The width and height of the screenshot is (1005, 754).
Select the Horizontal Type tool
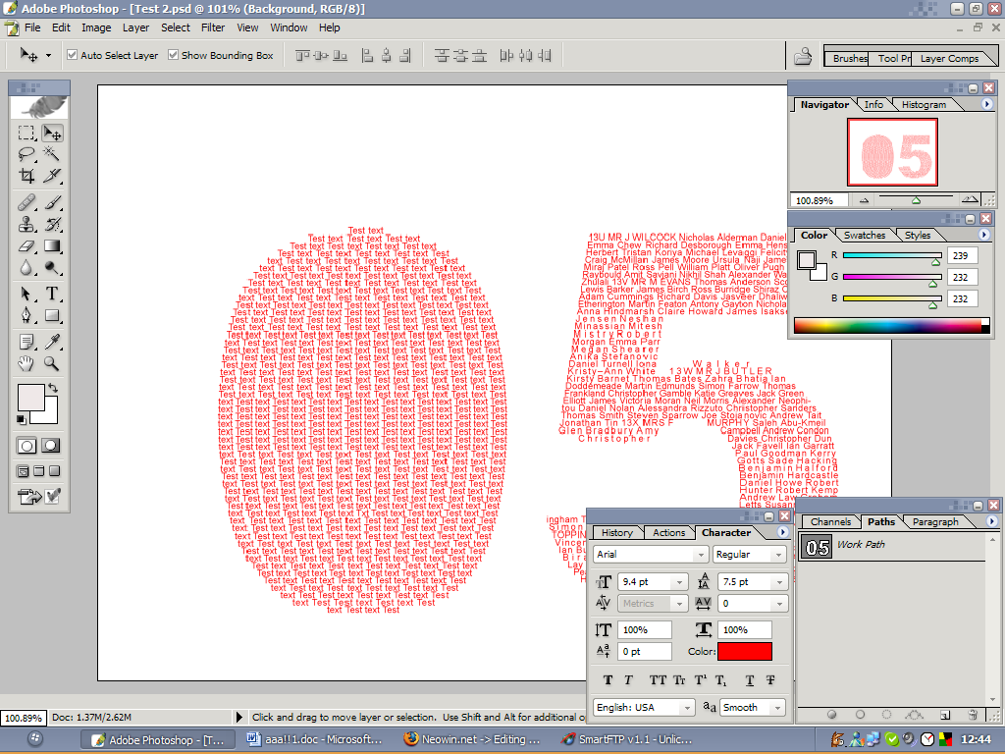pyautogui.click(x=52, y=294)
